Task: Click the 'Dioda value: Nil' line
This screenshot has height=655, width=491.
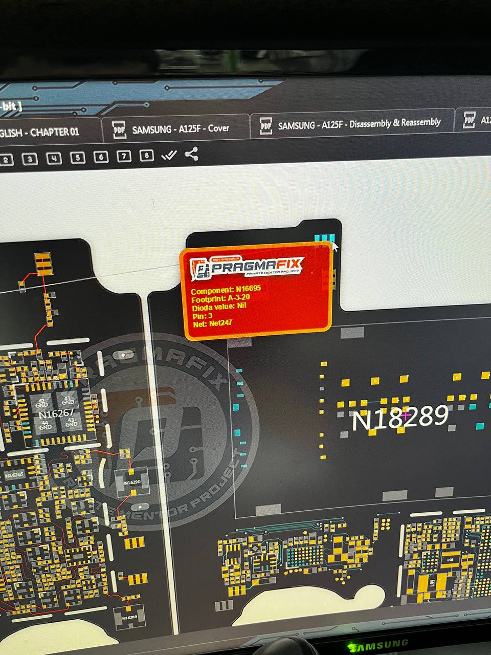Action: (220, 307)
